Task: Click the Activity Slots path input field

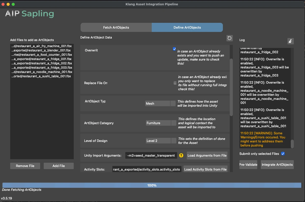Action: click(147, 169)
